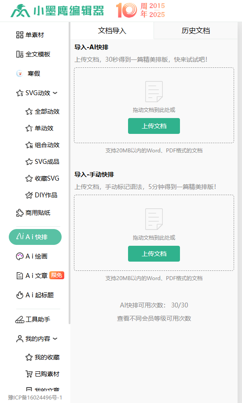This screenshot has height=403, width=242.
Task: Click document icon in 手动快排 upload area
Action: click(x=154, y=219)
